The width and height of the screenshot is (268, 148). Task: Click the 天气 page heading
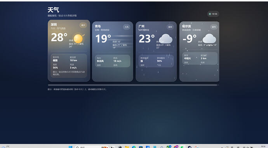coord(53,10)
